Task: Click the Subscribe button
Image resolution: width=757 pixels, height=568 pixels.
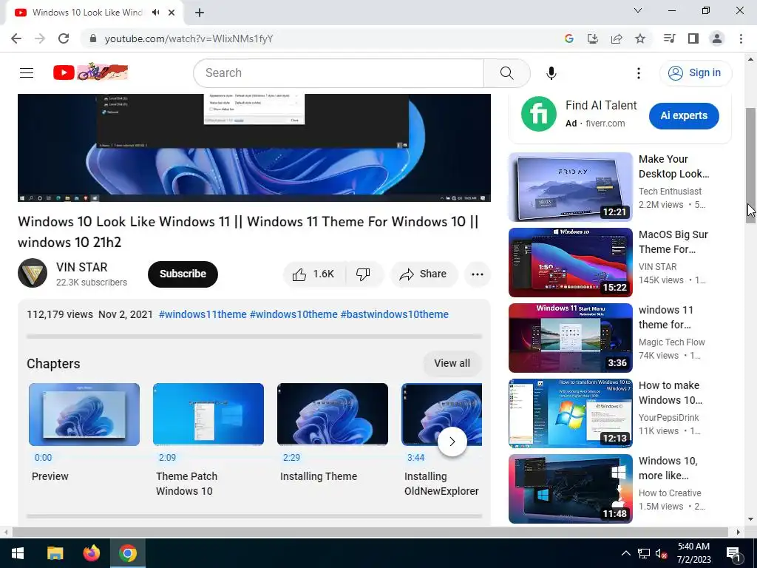Action: (x=183, y=274)
